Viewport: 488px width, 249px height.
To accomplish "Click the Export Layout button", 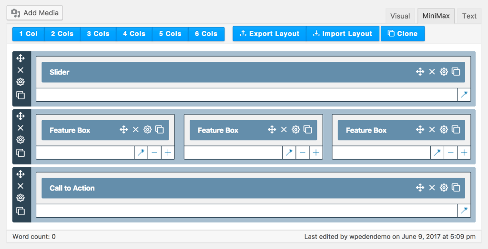I will pyautogui.click(x=269, y=34).
